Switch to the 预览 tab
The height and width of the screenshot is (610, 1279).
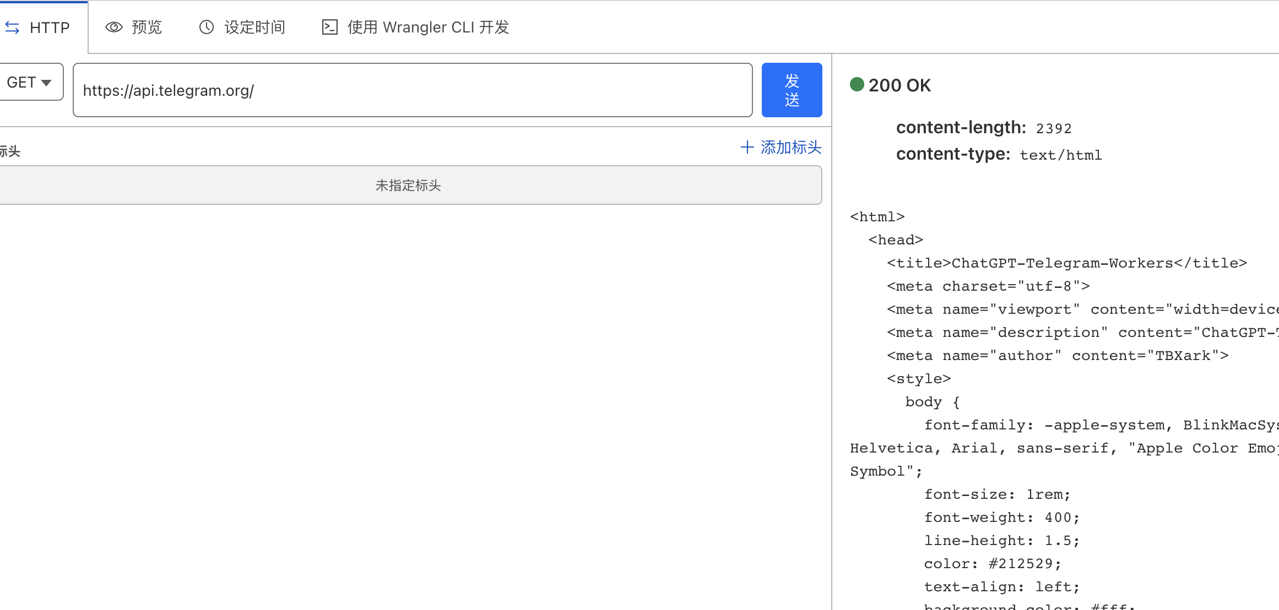tap(133, 27)
